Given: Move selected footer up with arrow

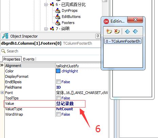Looking at the screenshot, I should tap(127, 31).
